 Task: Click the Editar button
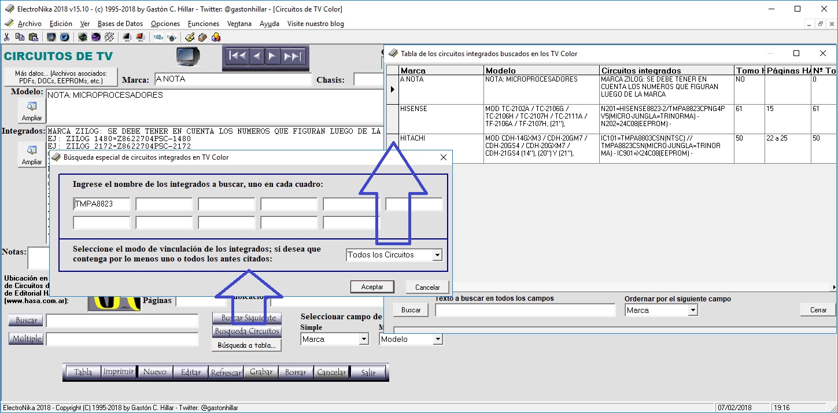pyautogui.click(x=191, y=373)
